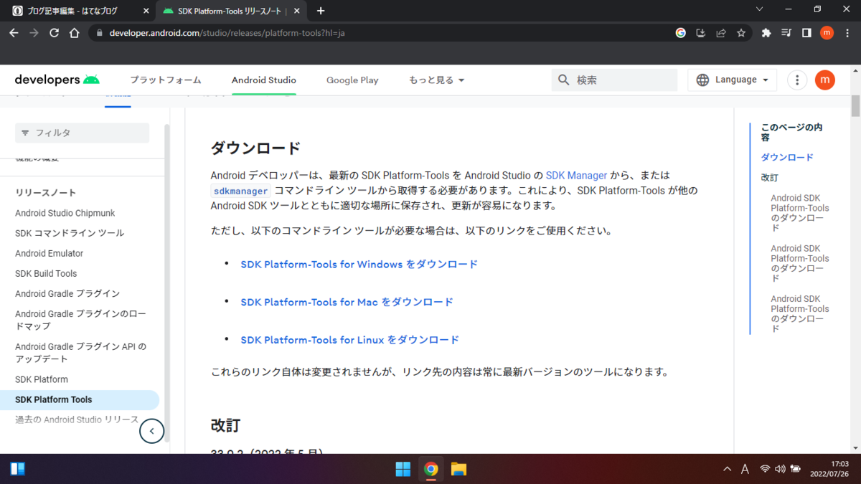The width and height of the screenshot is (861, 484).
Task: Click the Chrome icon in taskbar
Action: click(431, 469)
